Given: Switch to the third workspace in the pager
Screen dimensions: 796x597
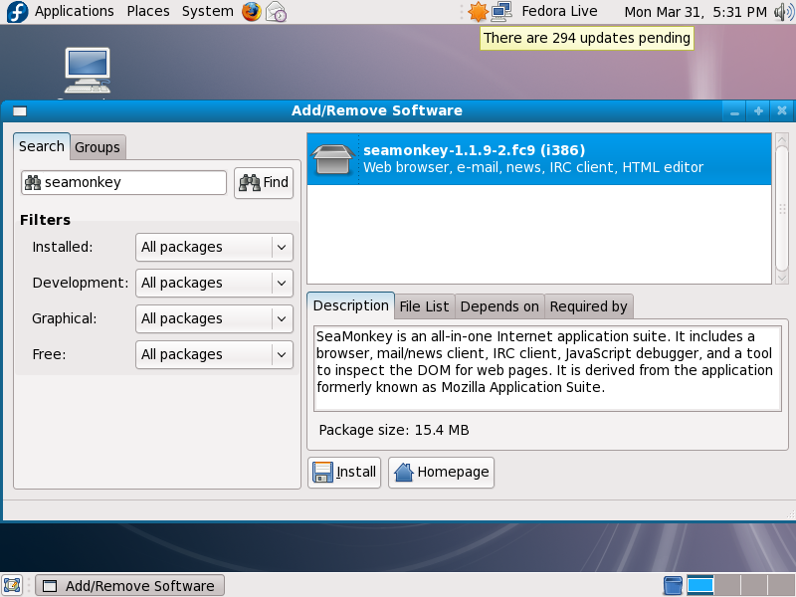Looking at the screenshot, I should tap(754, 585).
